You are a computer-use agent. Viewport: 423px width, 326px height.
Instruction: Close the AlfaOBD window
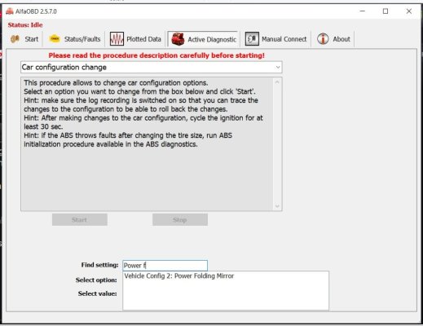[409, 11]
